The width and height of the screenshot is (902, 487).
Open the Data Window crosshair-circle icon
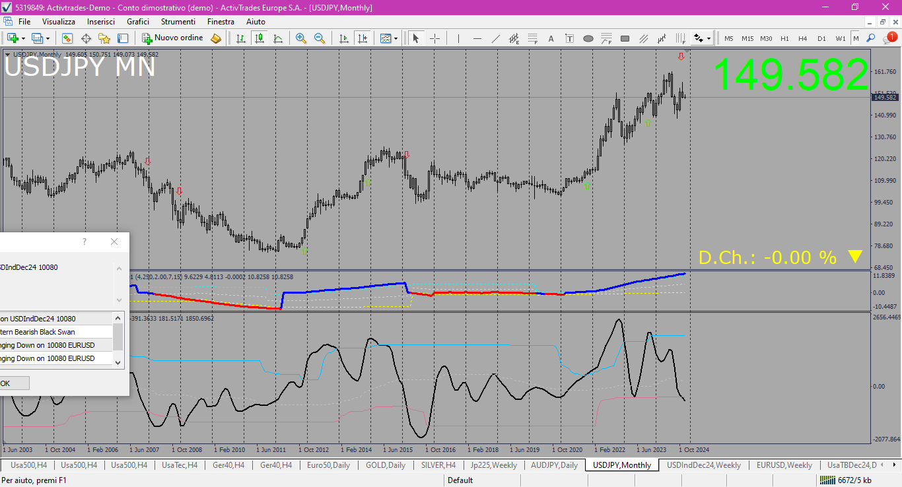(86, 38)
